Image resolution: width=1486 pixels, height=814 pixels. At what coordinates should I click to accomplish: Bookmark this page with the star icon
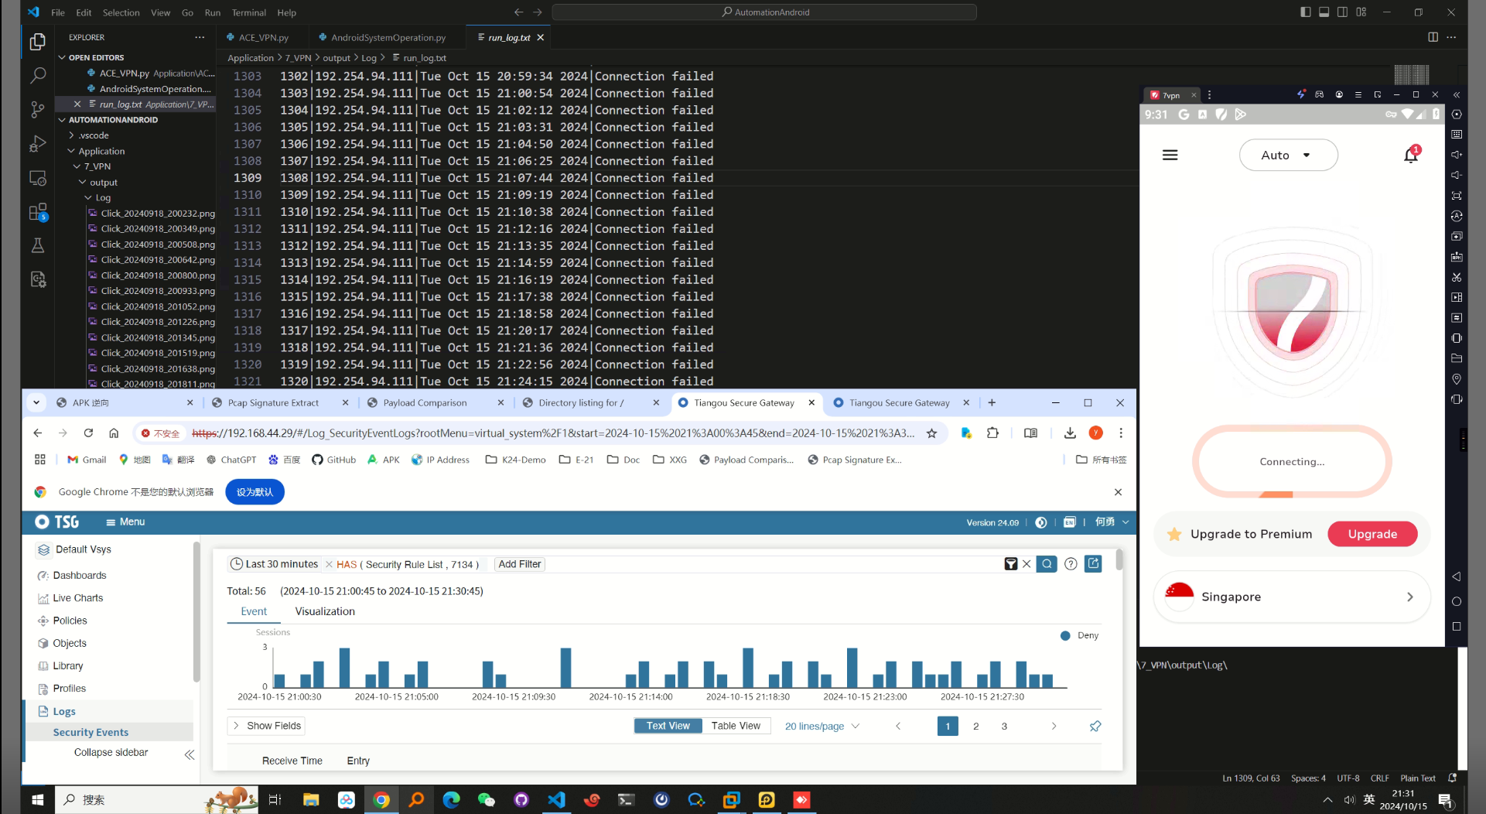931,433
